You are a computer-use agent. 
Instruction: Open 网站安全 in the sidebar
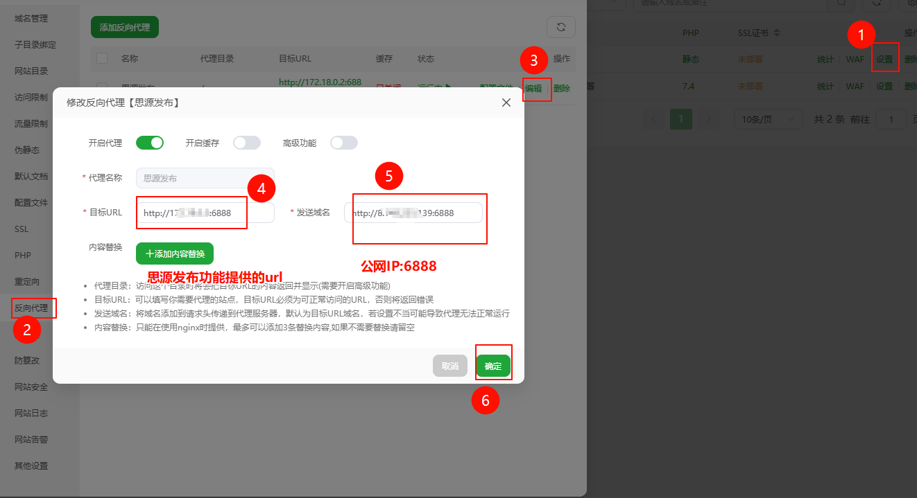31,386
